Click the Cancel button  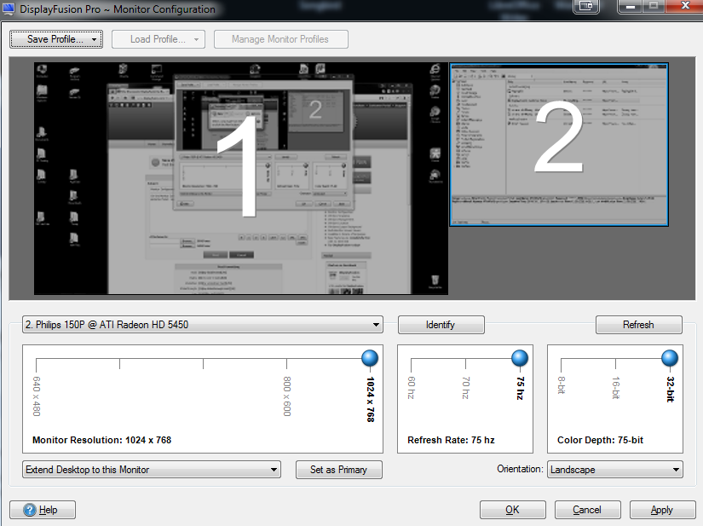[x=587, y=510]
